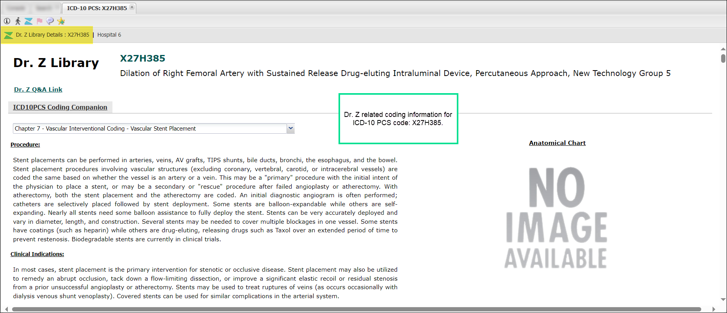Click the star add-to-favorites icon
The width and height of the screenshot is (727, 313).
point(61,21)
